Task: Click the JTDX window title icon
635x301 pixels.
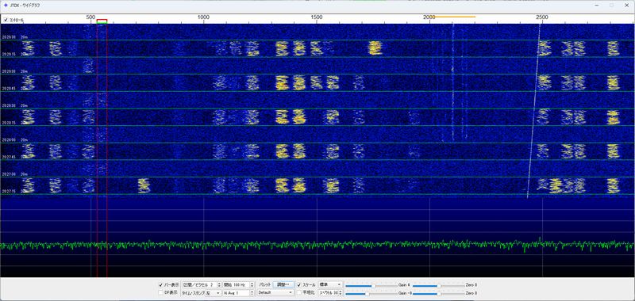Action: tap(6, 6)
